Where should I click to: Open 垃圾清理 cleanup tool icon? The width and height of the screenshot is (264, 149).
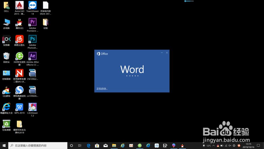pyautogui.click(x=6, y=125)
